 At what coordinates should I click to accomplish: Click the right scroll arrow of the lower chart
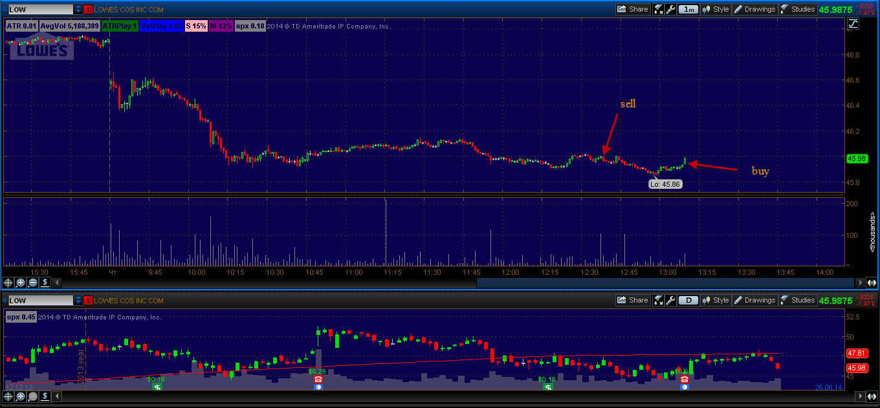859,396
